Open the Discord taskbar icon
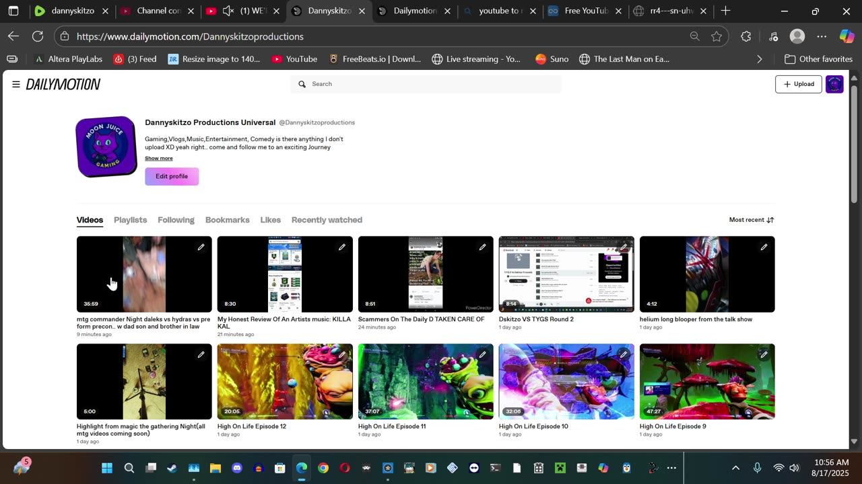The height and width of the screenshot is (484, 862). click(x=236, y=468)
